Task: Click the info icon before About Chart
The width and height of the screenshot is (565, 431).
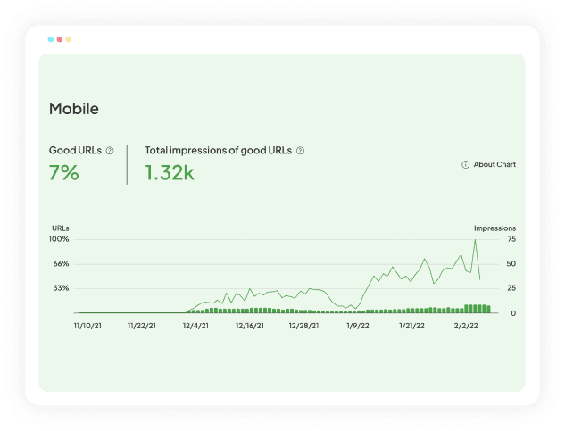Action: point(466,165)
